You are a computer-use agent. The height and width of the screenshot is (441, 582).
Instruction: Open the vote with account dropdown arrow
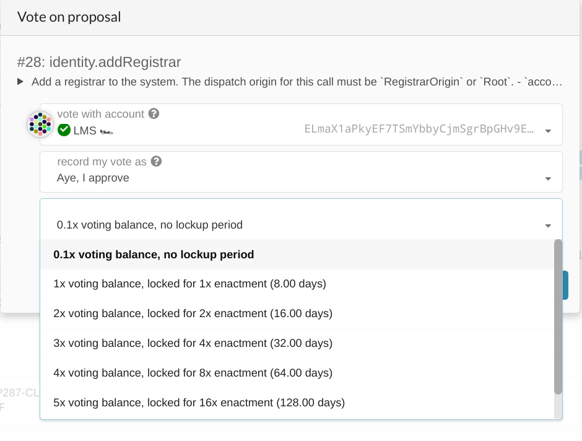548,131
